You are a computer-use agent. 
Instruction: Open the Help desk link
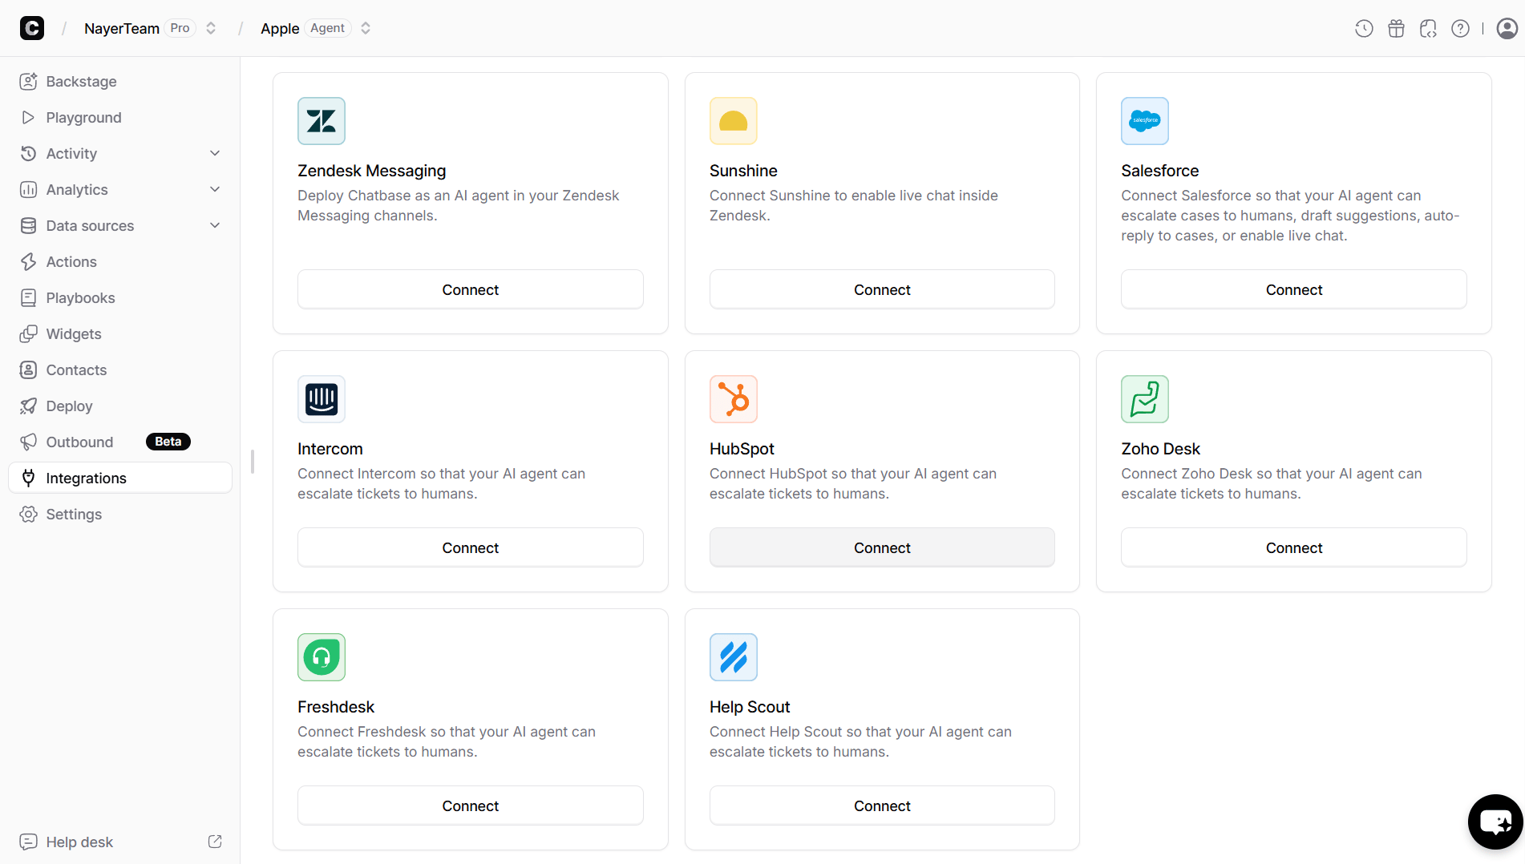(x=120, y=842)
